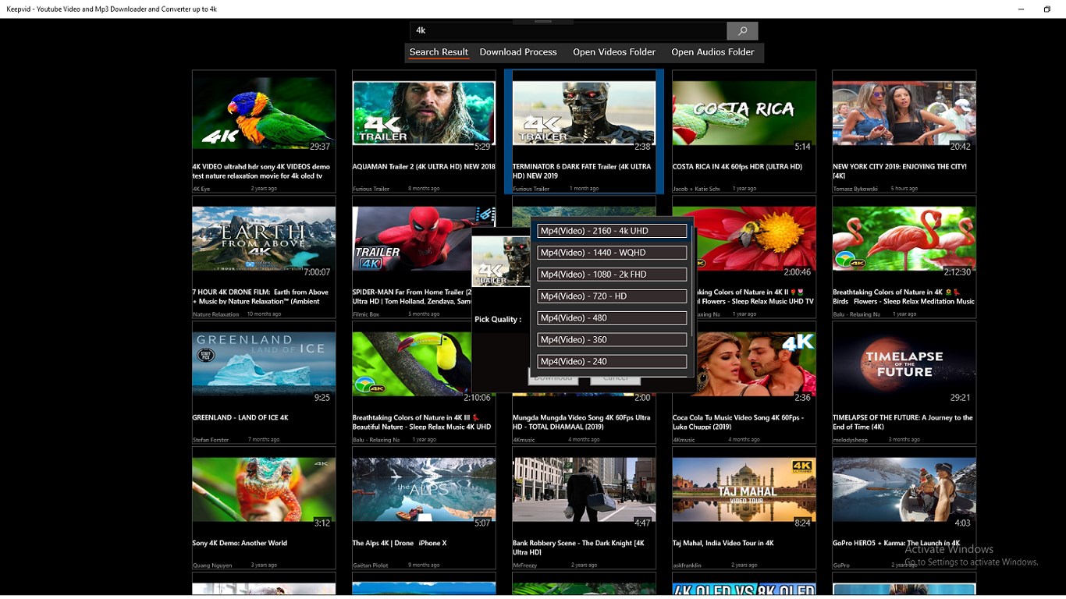The width and height of the screenshot is (1066, 599).
Task: Focus the search box containing "4k"
Action: 568,30
